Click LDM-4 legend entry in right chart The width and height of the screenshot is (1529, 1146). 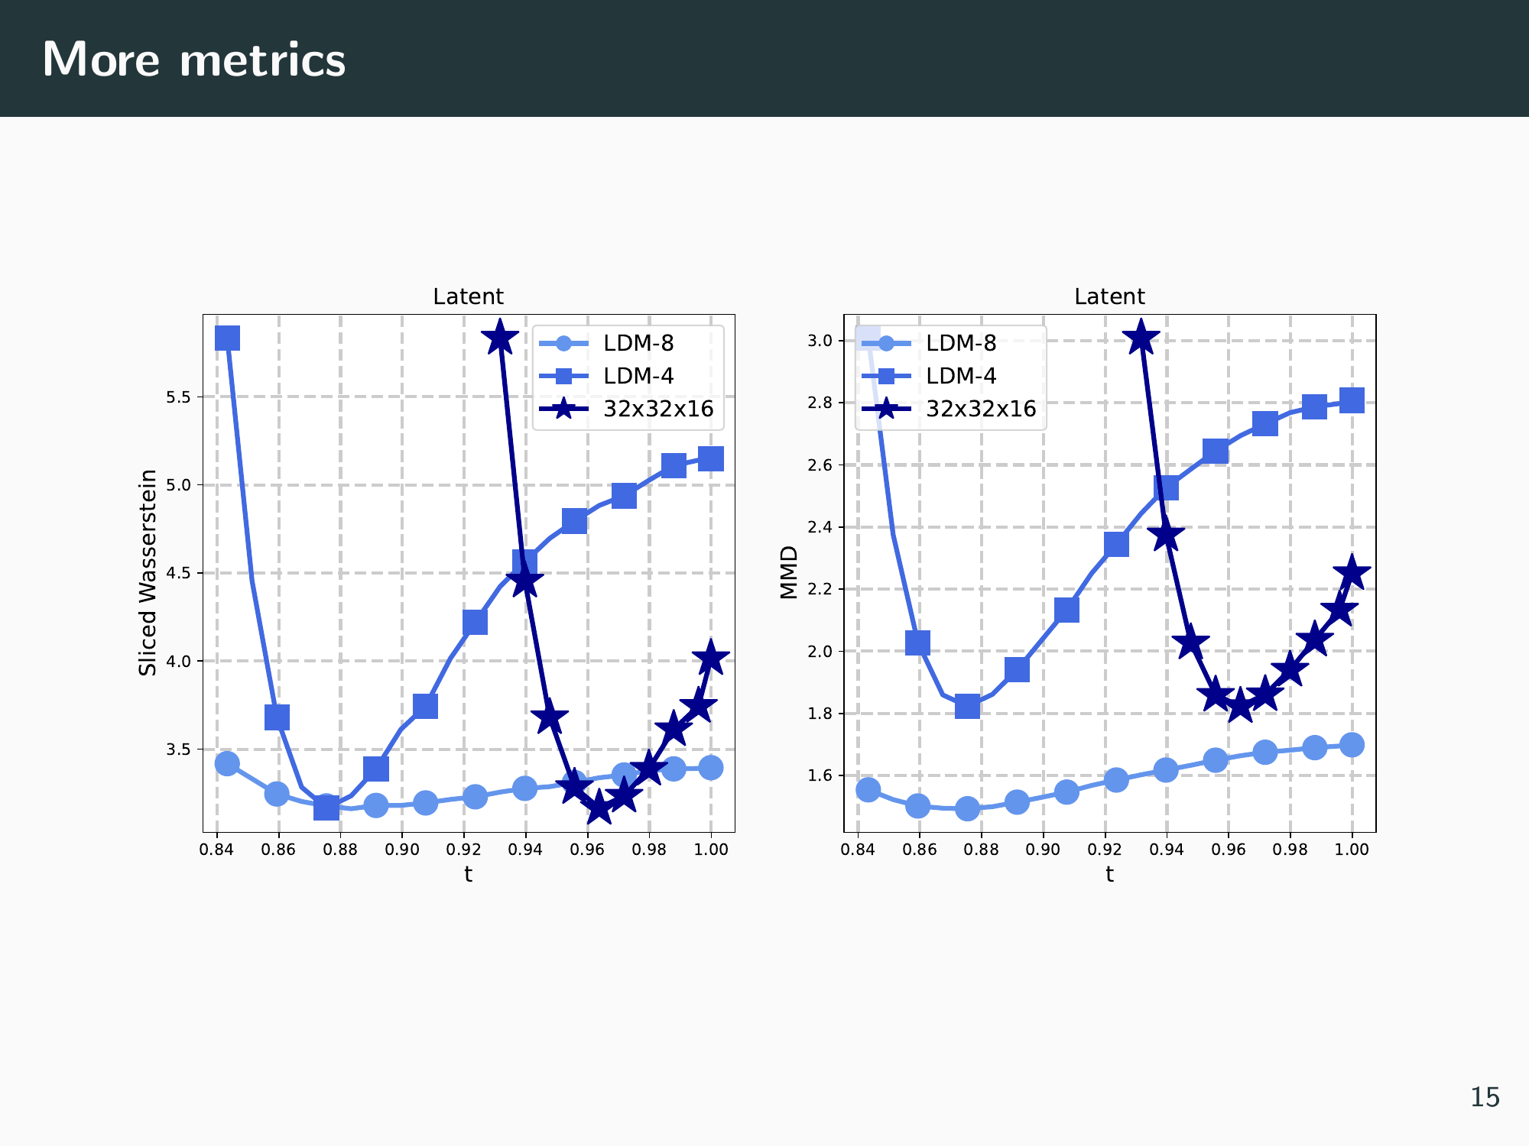930,376
